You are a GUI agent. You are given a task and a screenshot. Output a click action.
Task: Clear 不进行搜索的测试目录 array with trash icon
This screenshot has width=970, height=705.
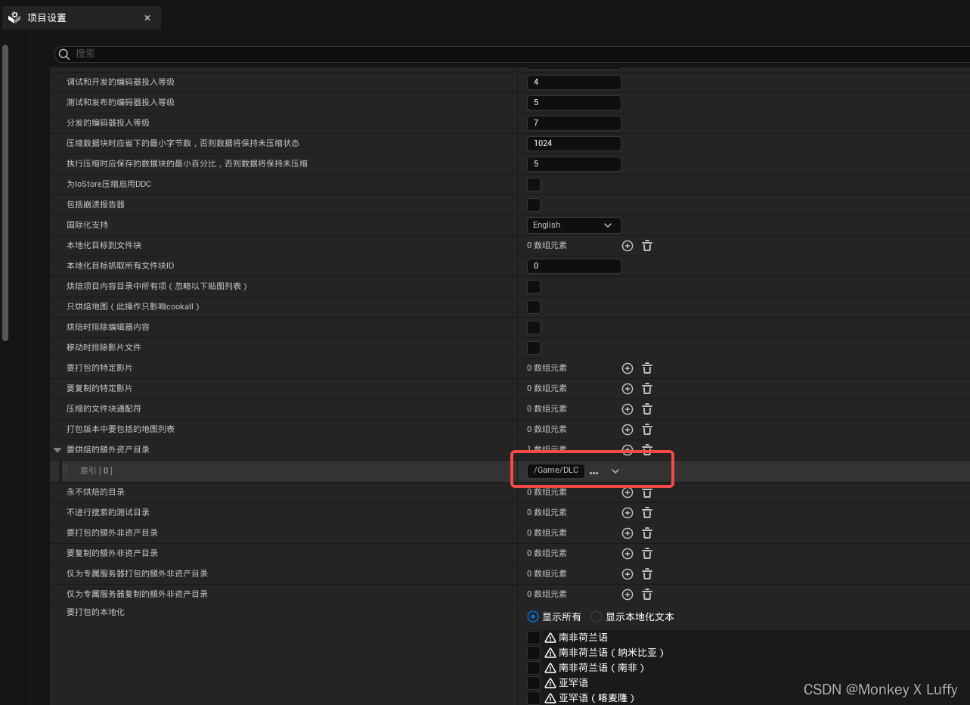click(647, 513)
